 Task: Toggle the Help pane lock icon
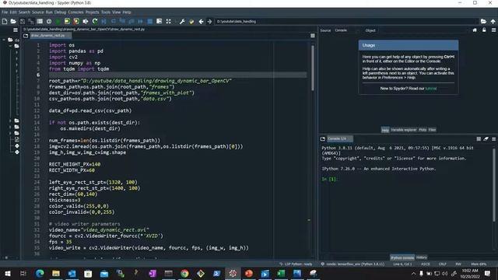(484, 30)
